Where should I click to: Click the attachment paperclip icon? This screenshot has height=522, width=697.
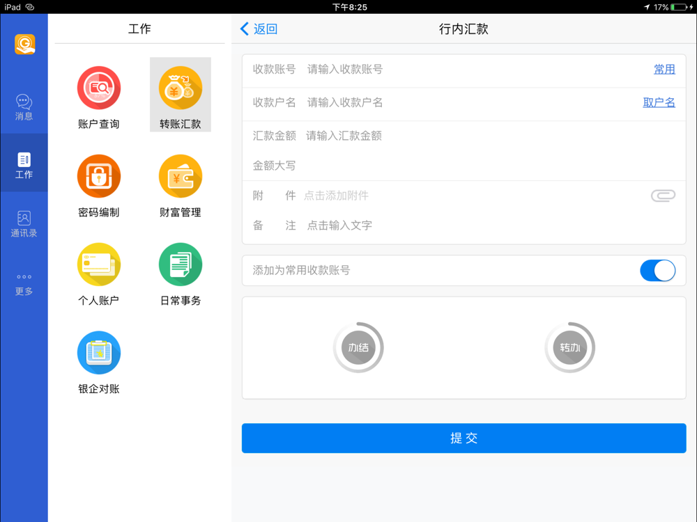pos(663,196)
